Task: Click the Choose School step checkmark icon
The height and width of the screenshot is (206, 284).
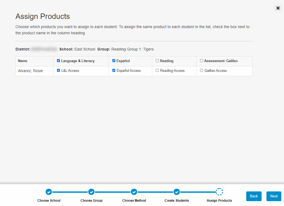Action: [x=49, y=192]
